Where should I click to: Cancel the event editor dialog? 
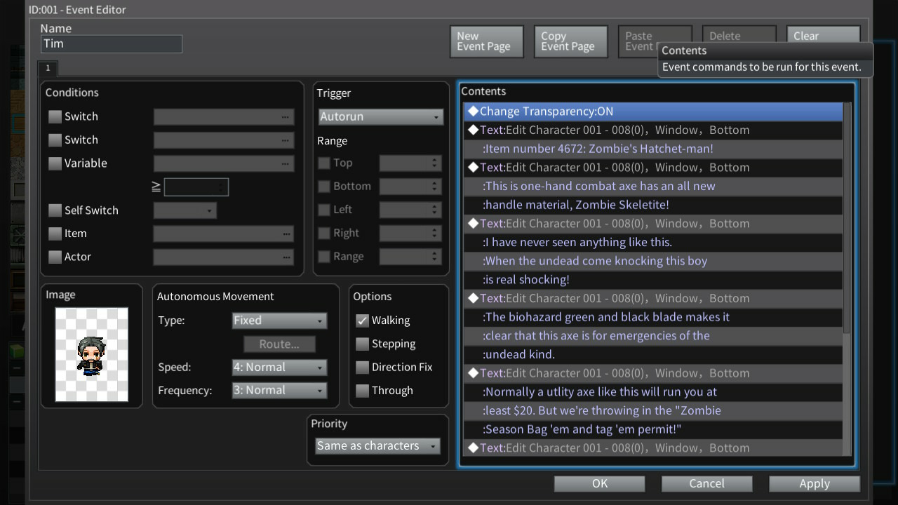tap(706, 484)
